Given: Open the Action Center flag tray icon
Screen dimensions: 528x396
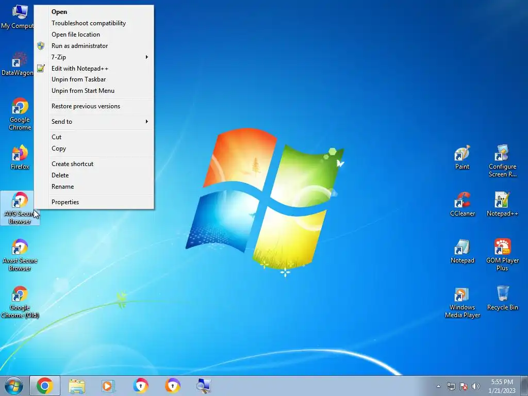Looking at the screenshot, I should point(464,386).
